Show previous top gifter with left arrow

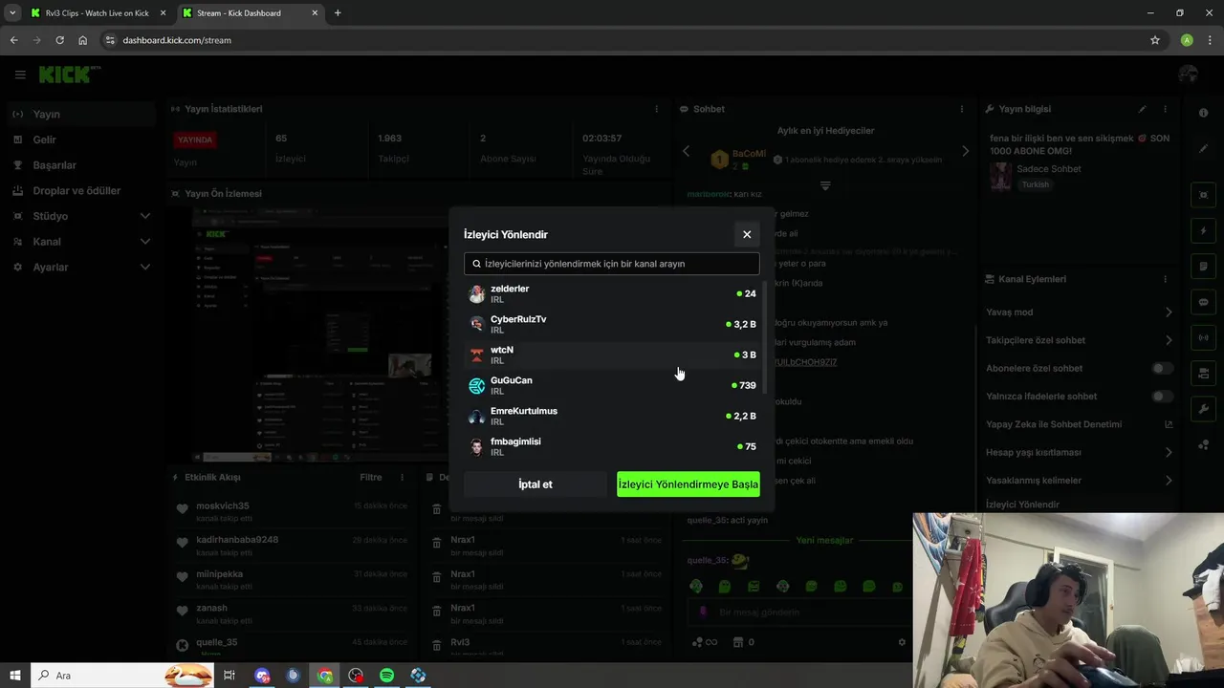pos(686,151)
